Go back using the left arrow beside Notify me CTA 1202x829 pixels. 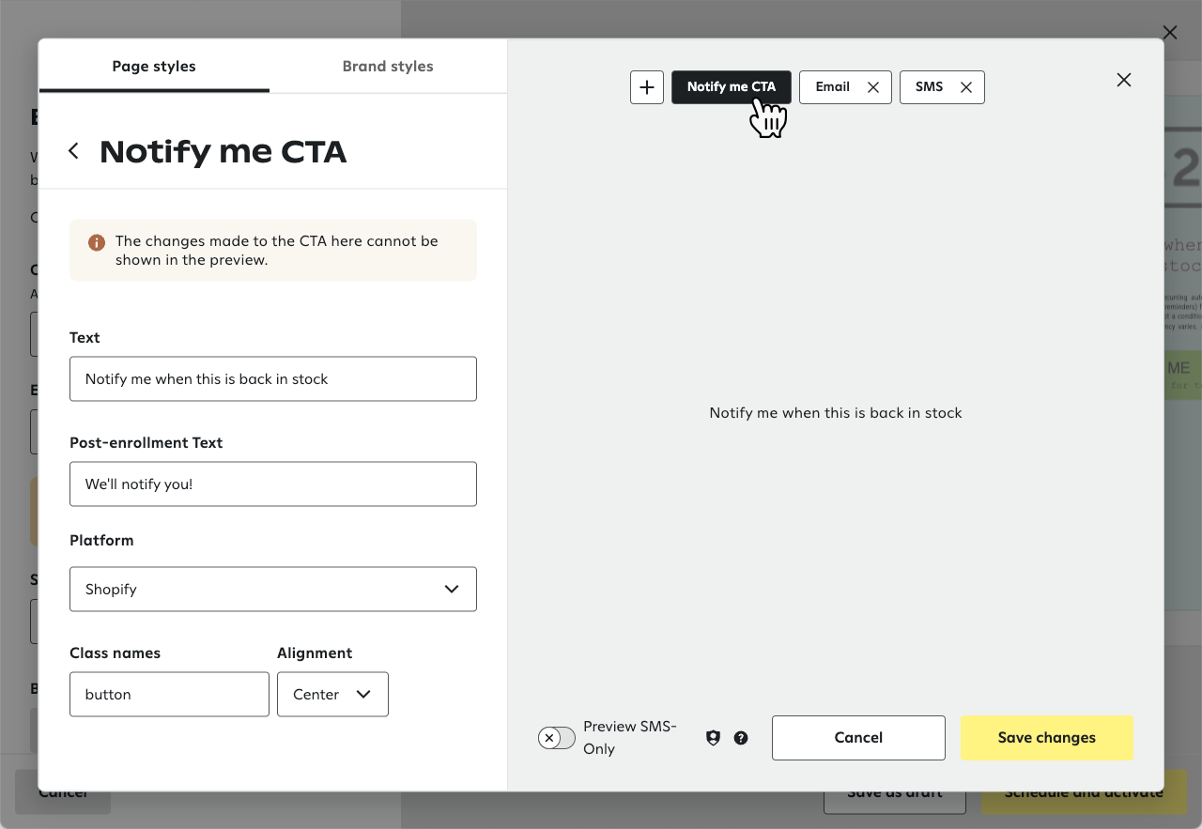pyautogui.click(x=73, y=150)
